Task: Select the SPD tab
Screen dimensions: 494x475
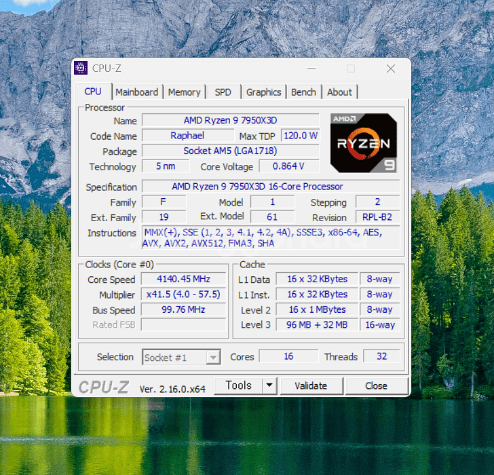Action: click(223, 92)
